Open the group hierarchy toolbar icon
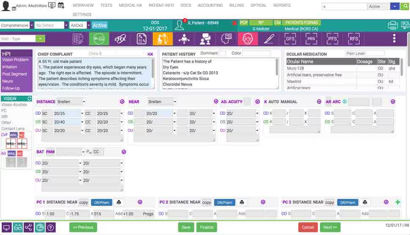Image resolution: width=410 pixels, height=235 pixels. point(184,39)
